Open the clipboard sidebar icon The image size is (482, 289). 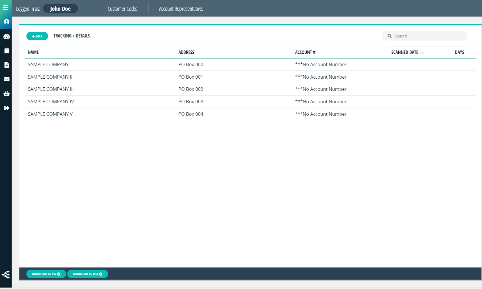click(6, 50)
